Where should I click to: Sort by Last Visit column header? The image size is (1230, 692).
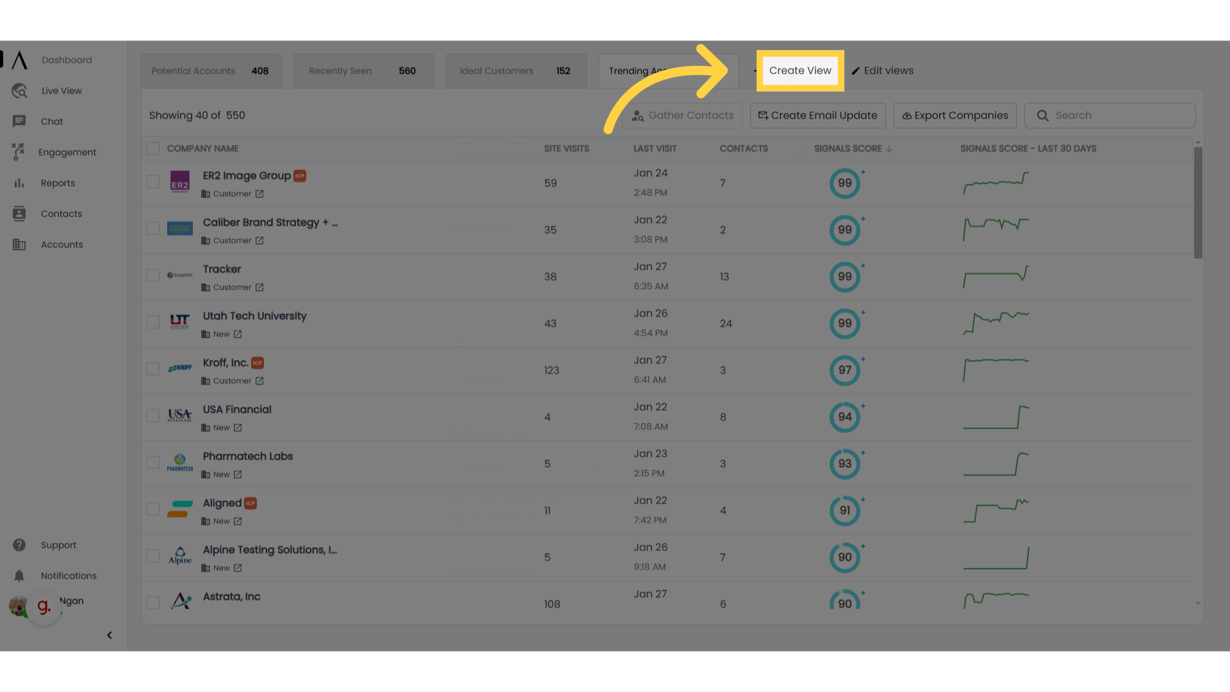(x=655, y=149)
